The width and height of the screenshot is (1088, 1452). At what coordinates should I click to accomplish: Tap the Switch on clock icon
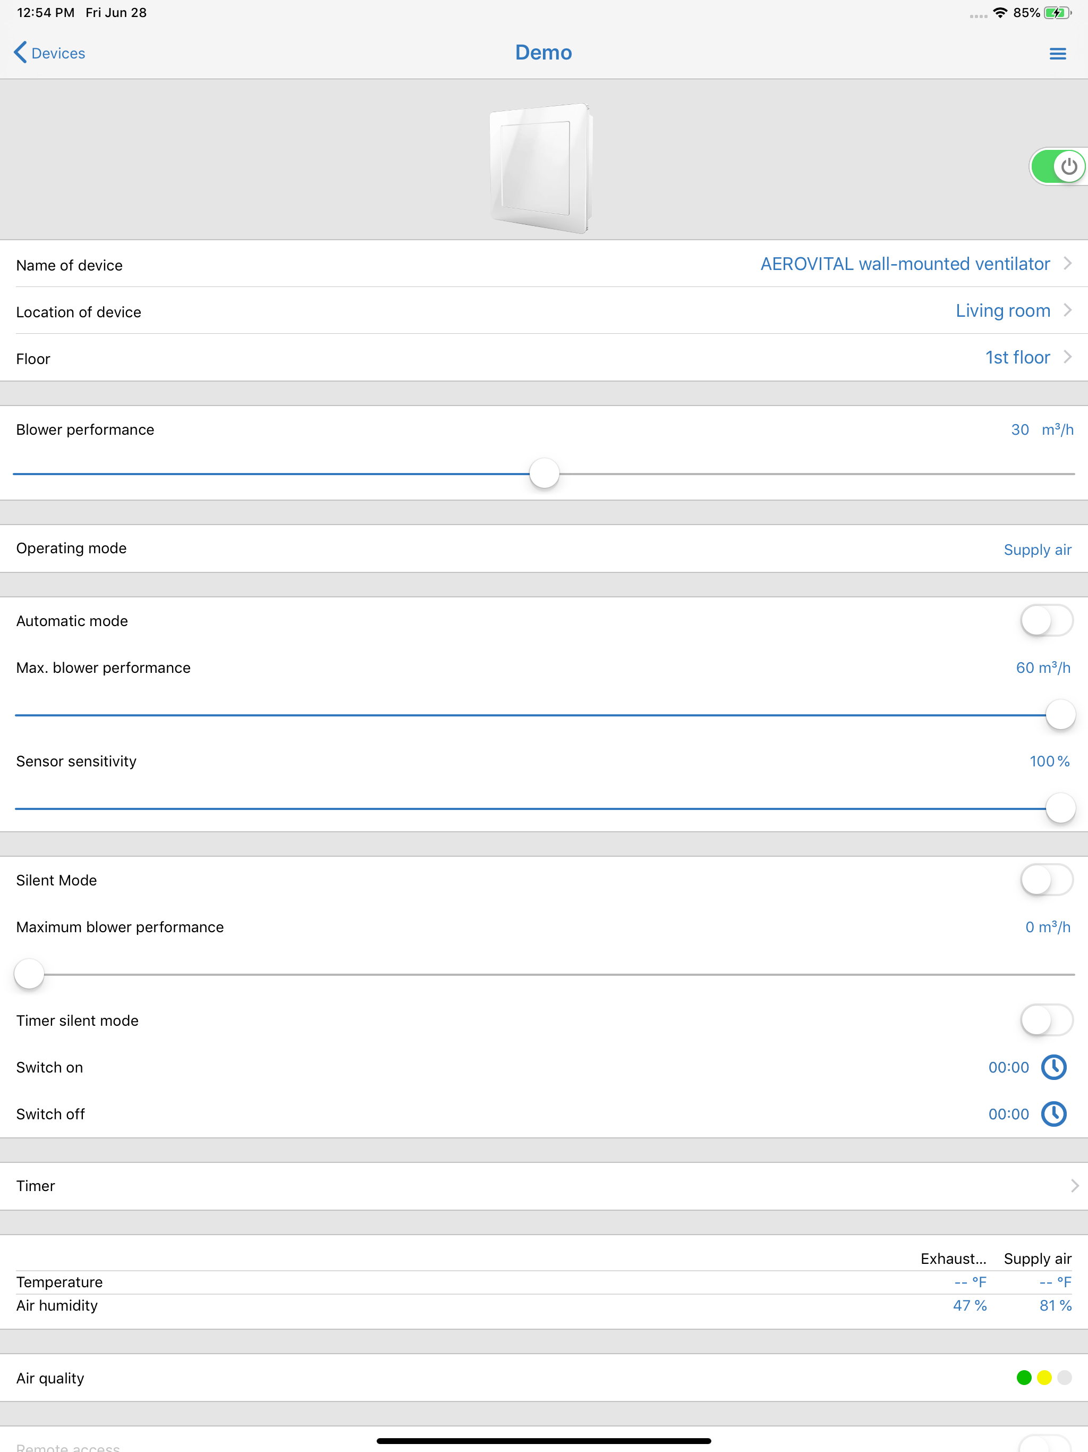click(x=1054, y=1067)
